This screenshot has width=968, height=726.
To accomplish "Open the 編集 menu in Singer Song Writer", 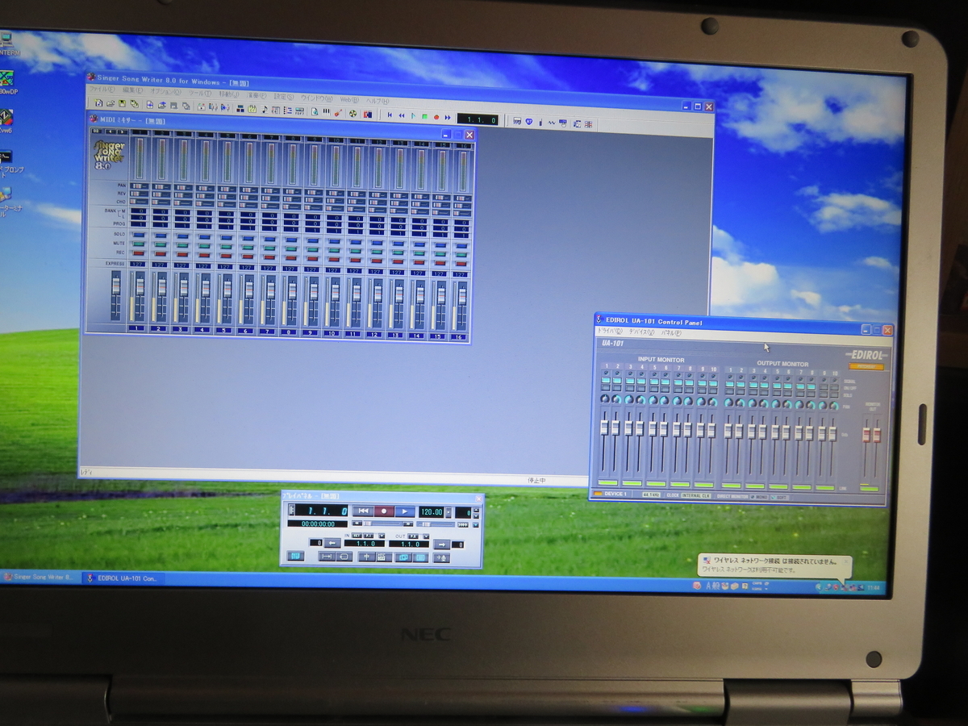I will [x=132, y=90].
